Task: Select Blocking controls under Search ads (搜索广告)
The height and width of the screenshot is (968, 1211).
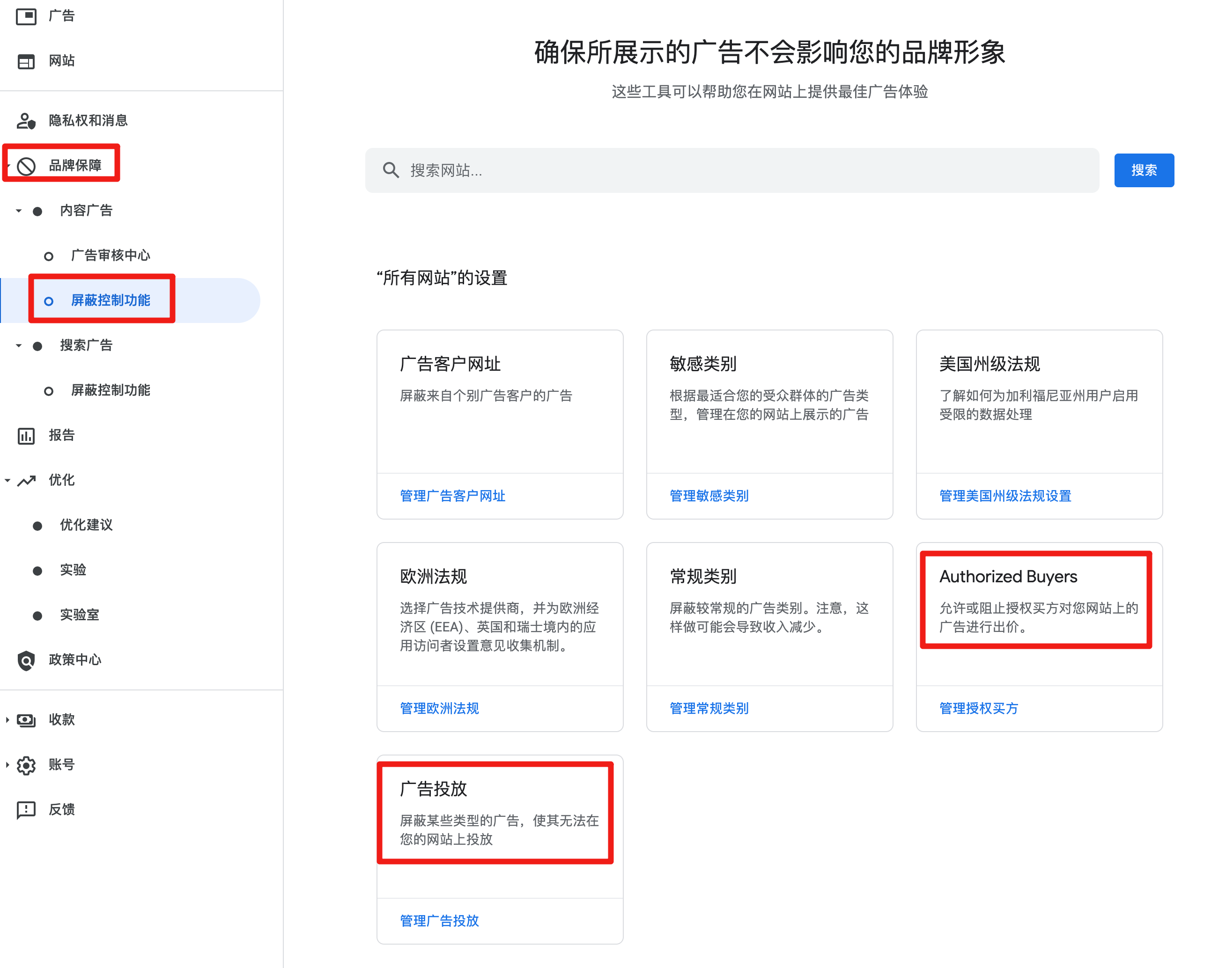Action: (111, 391)
